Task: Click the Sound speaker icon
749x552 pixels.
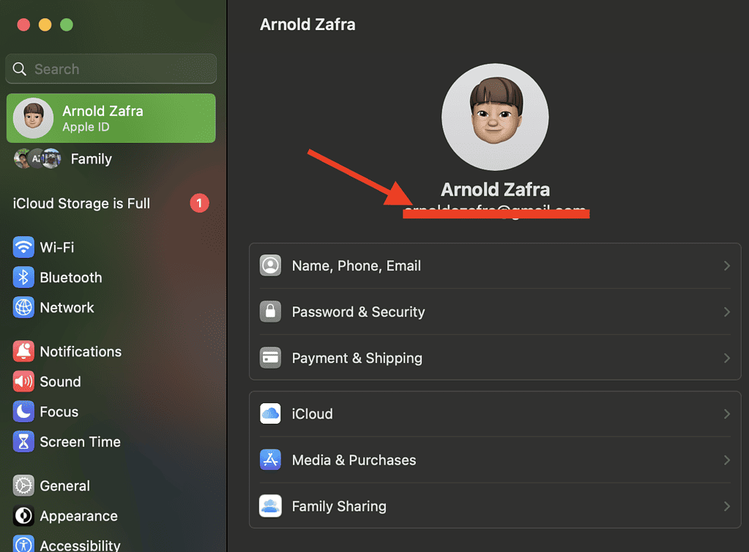Action: click(23, 381)
